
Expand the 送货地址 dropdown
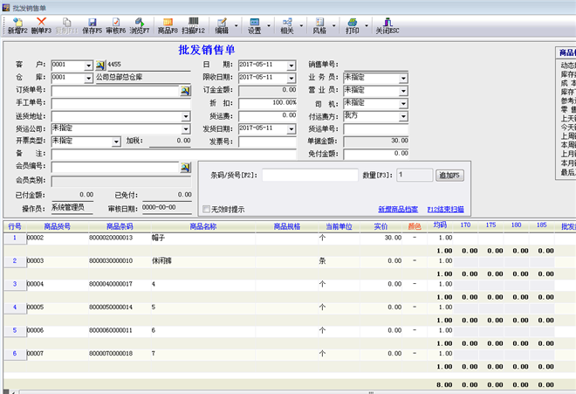tap(186, 117)
